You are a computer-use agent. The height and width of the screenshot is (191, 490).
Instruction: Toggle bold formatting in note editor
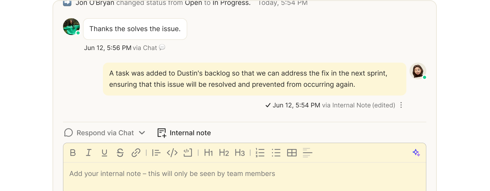(x=73, y=153)
